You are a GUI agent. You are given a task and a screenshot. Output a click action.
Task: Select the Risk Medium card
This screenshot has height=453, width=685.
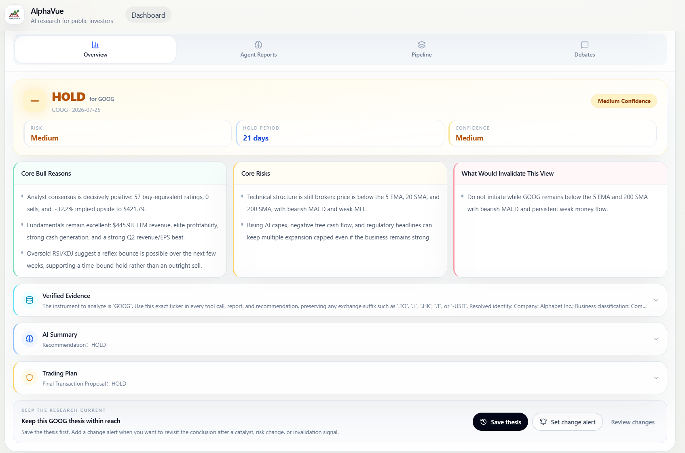[x=127, y=133]
